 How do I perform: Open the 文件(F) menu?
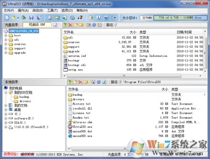[9, 10]
